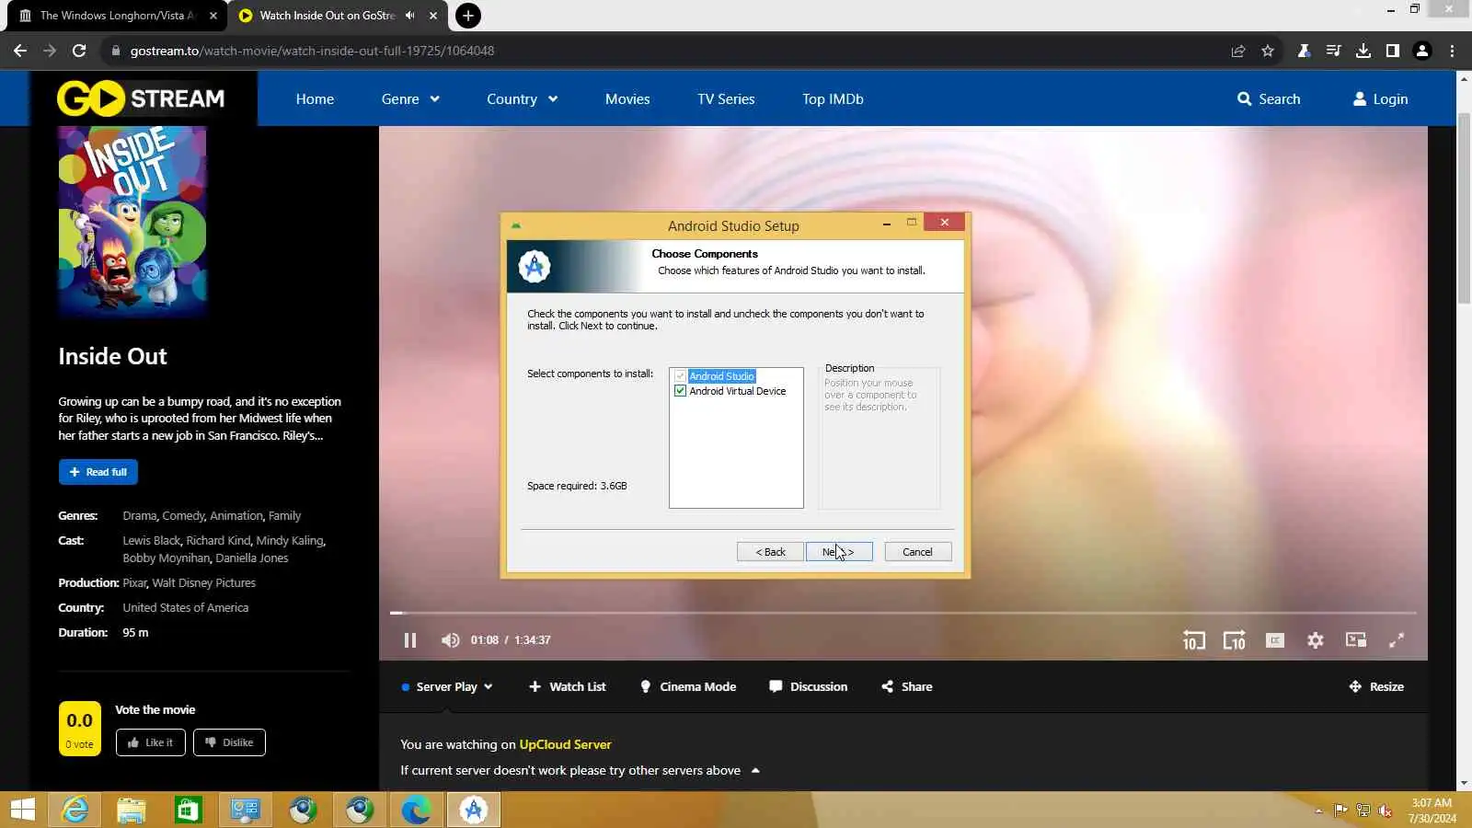
Task: Open the Top IMDb page
Action: point(833,99)
